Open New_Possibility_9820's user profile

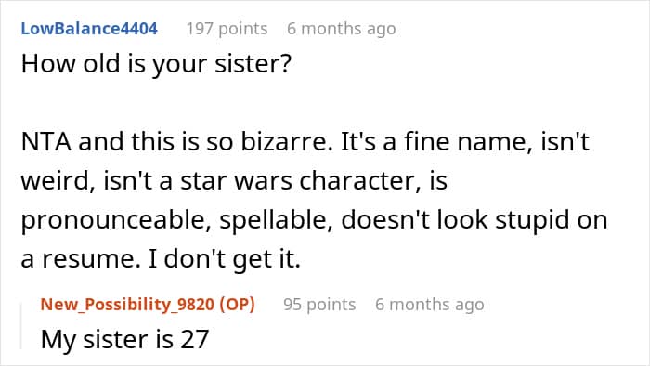point(127,305)
